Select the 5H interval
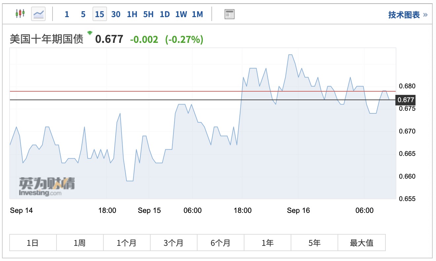This screenshot has height=261, width=436. (x=148, y=14)
